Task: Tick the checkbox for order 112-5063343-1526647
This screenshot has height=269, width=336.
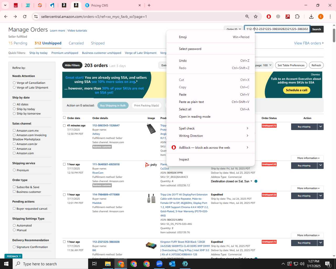Action: (x=64, y=125)
